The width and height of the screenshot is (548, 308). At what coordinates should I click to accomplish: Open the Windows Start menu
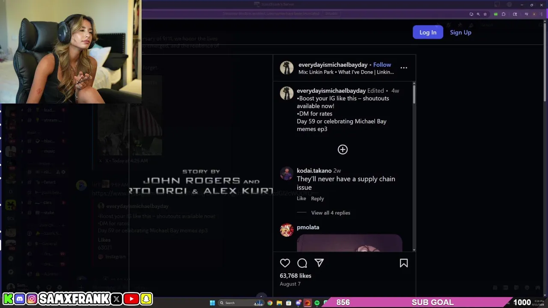coord(212,303)
